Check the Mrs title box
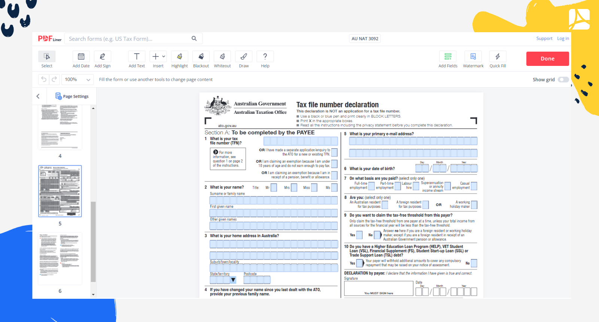The width and height of the screenshot is (599, 322). click(x=294, y=188)
